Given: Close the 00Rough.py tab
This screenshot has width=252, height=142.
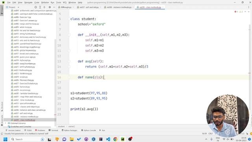Looking at the screenshot, I should 73,7.
